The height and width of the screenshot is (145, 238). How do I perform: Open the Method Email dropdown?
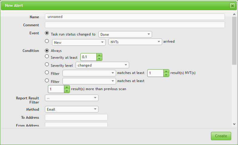click(x=71, y=109)
